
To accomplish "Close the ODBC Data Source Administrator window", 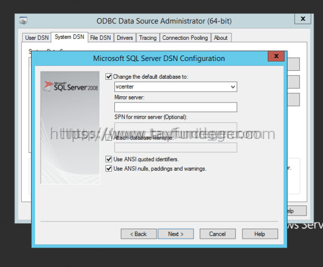I will coord(302,19).
